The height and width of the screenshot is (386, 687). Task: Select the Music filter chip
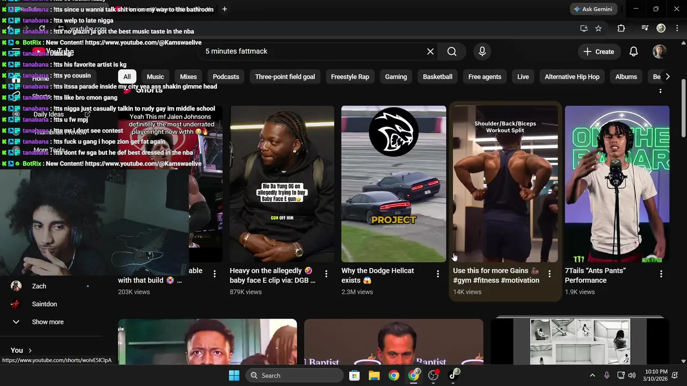tap(155, 77)
